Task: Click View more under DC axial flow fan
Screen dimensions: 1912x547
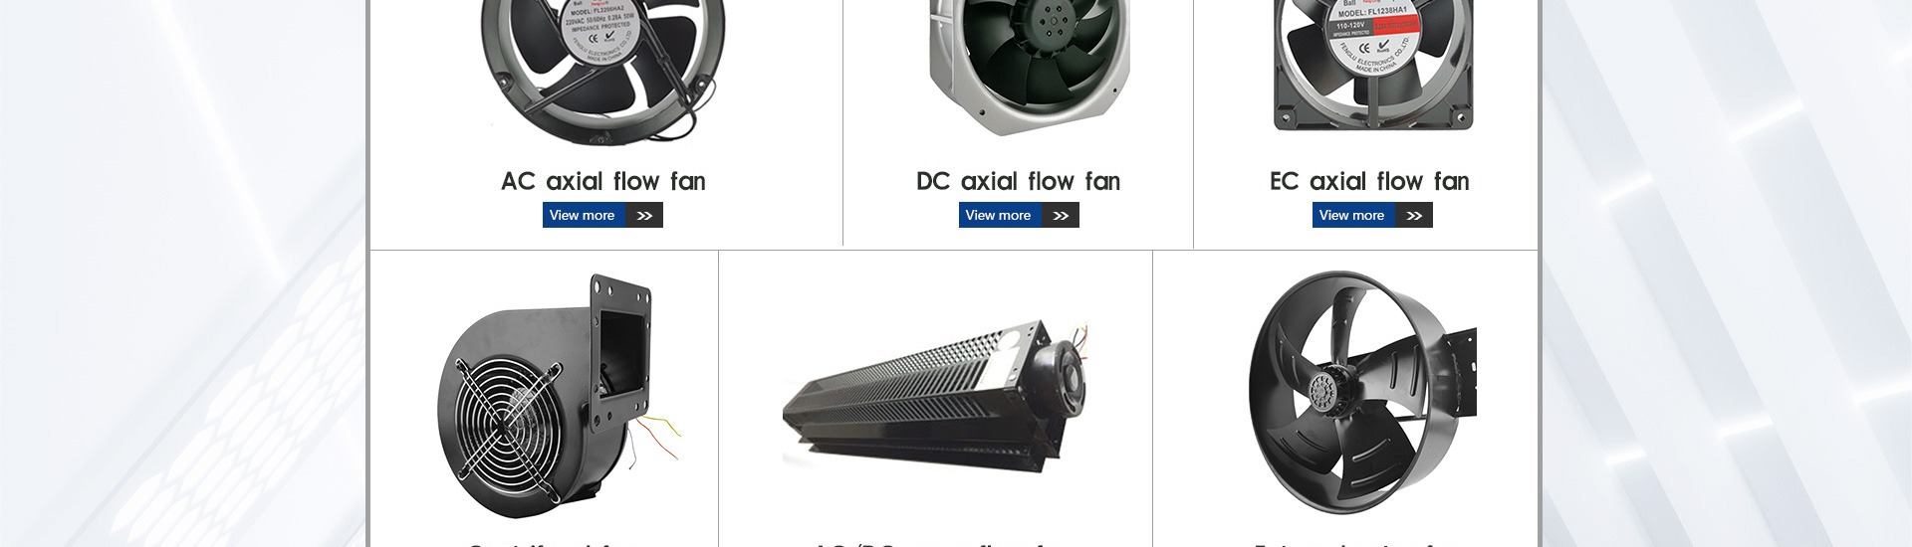Action: [x=1000, y=215]
